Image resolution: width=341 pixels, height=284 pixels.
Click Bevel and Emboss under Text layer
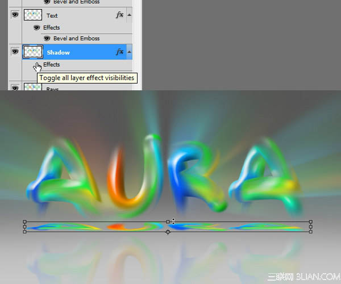pyautogui.click(x=77, y=39)
